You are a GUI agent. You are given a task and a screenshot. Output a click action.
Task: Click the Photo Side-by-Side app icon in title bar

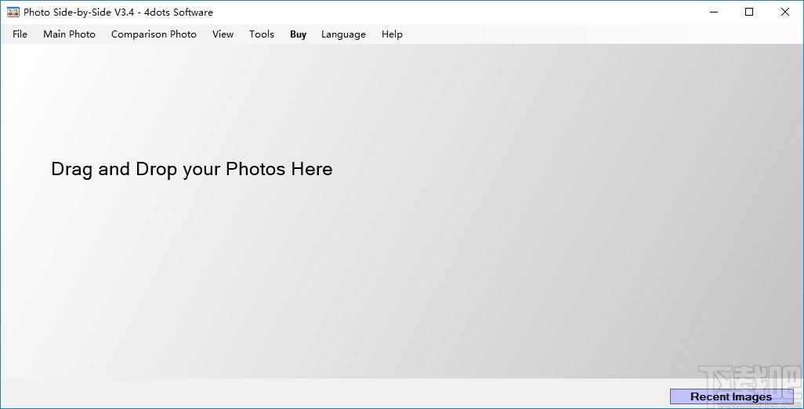13,12
